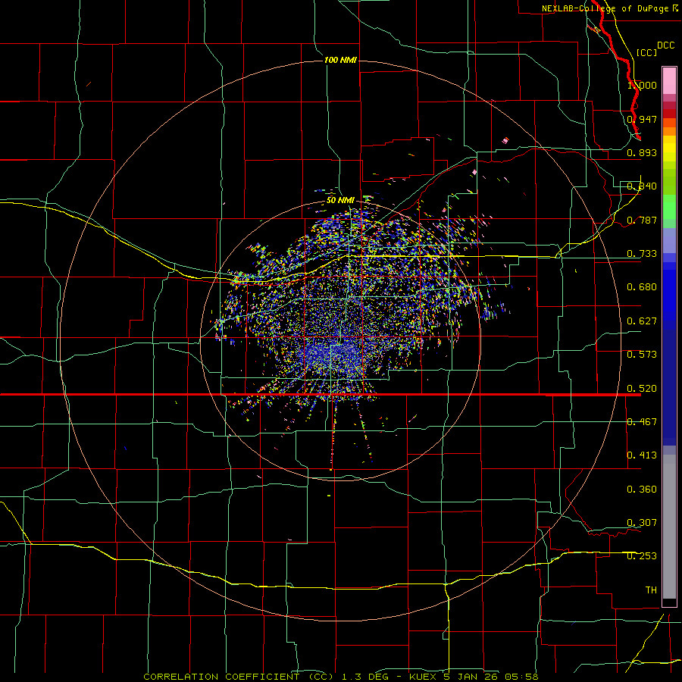Click the 0.893 scale value

coord(642,152)
